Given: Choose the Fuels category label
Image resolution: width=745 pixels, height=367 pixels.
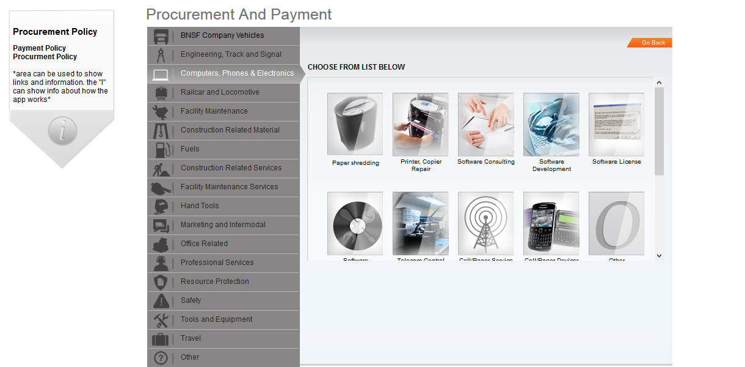Looking at the screenshot, I should 190,149.
